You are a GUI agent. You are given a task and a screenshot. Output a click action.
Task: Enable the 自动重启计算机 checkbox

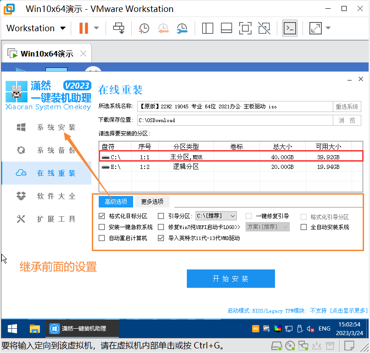point(102,238)
